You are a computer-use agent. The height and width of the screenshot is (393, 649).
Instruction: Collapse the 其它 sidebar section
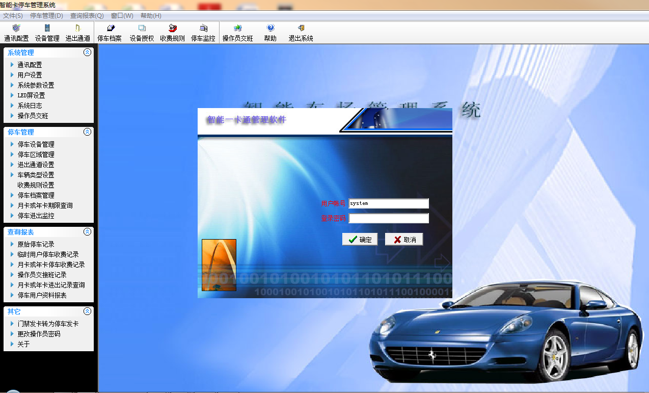pos(87,311)
